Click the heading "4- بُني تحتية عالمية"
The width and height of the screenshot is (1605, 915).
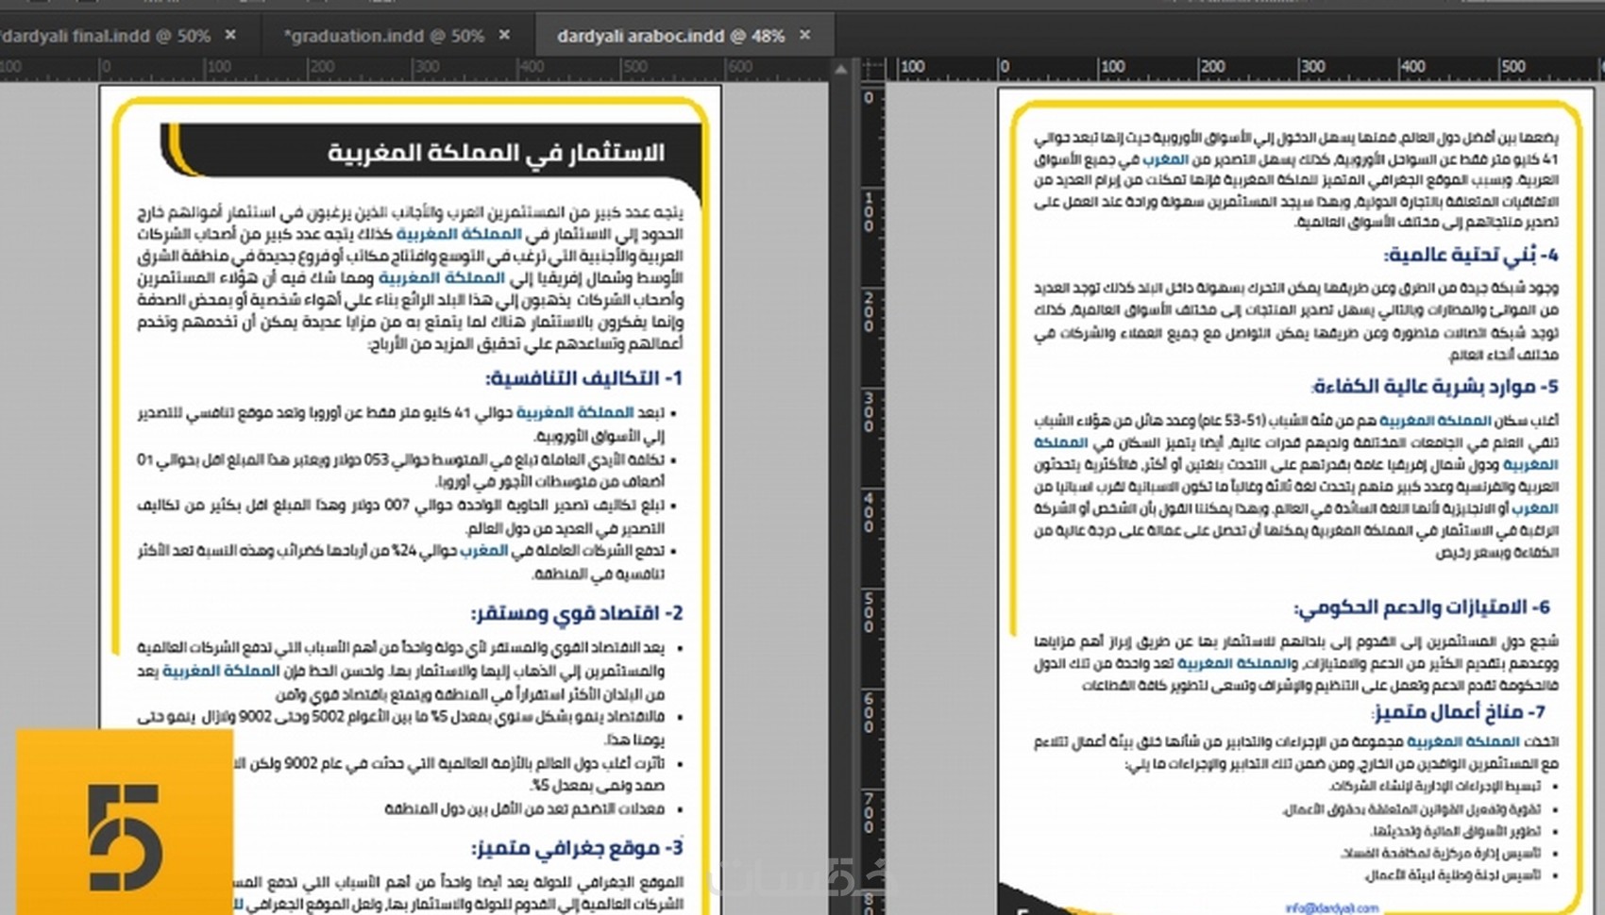[1471, 254]
